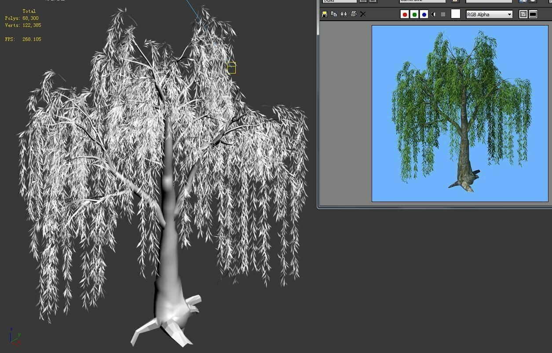
Task: Clear the rendered frame window
Action: click(362, 14)
